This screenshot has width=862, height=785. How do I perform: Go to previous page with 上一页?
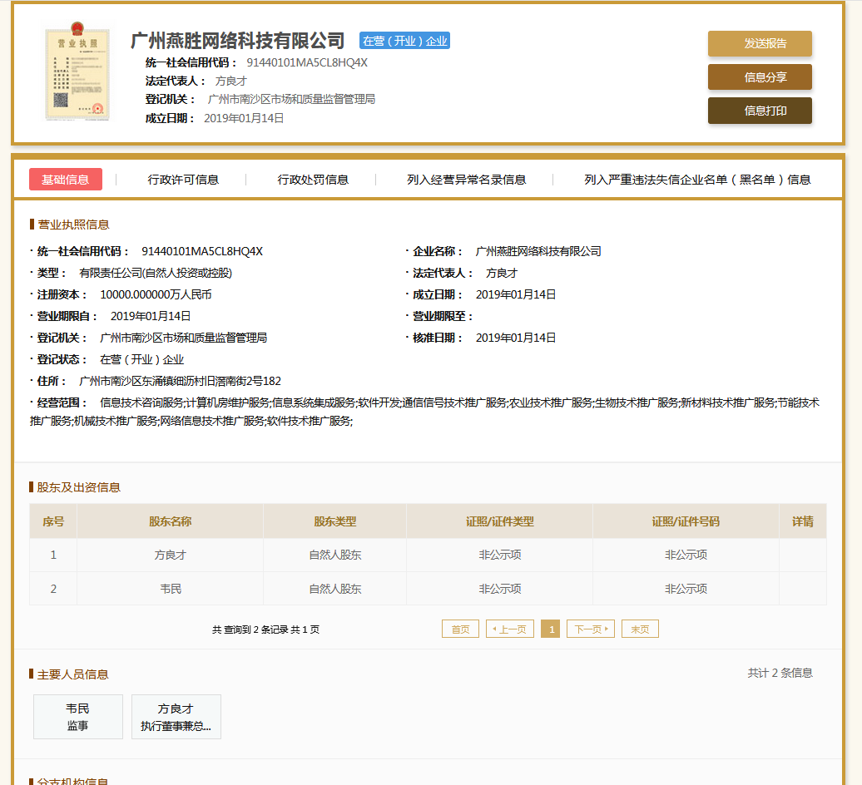point(510,629)
